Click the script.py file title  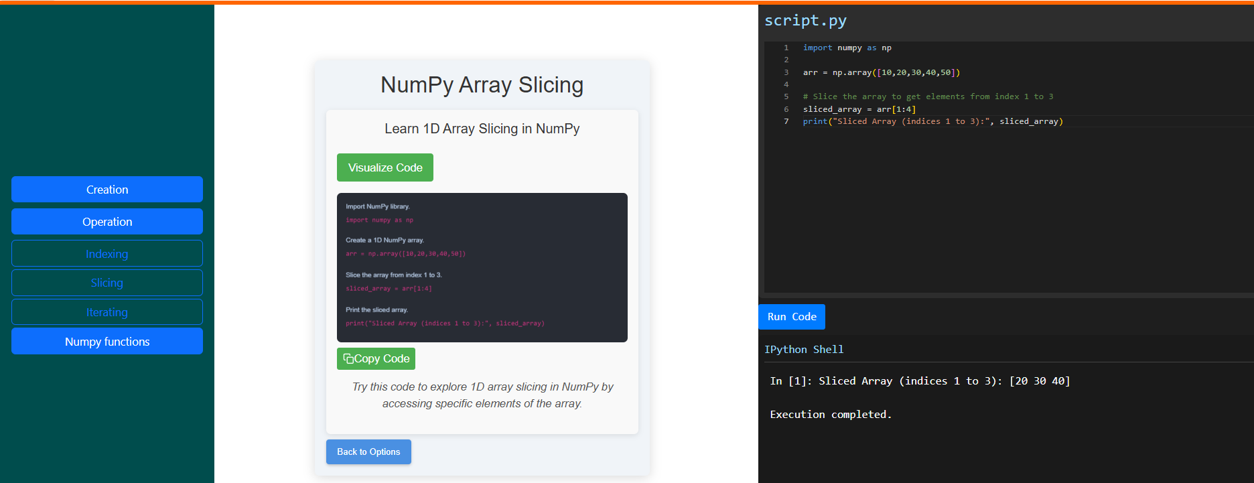[806, 21]
